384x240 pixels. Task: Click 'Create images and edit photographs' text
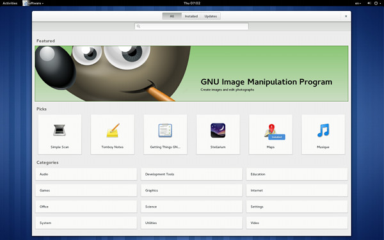tap(227, 90)
